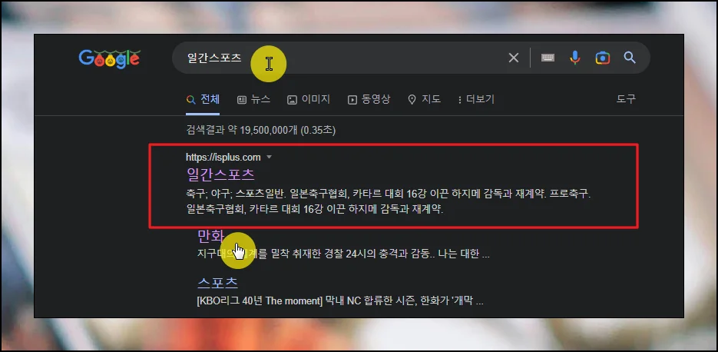Select the 전체 search tab
The height and width of the screenshot is (352, 718).
point(203,99)
